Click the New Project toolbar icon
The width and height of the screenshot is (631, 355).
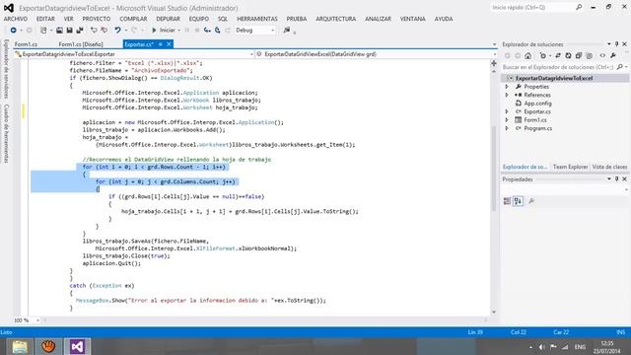coord(43,31)
